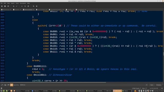This screenshot has width=164, height=92.
Task: Switch to the first Makefile tab
Action: click(x=17, y=10)
